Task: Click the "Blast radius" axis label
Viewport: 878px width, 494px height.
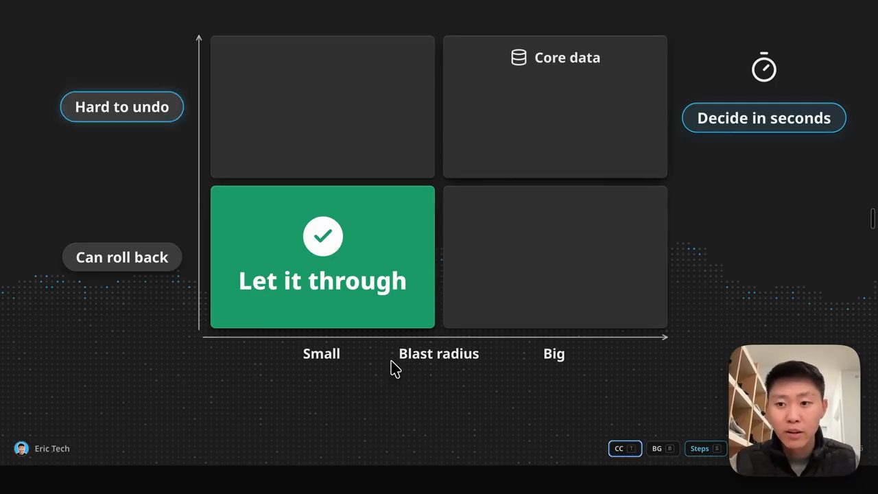Action: click(439, 354)
